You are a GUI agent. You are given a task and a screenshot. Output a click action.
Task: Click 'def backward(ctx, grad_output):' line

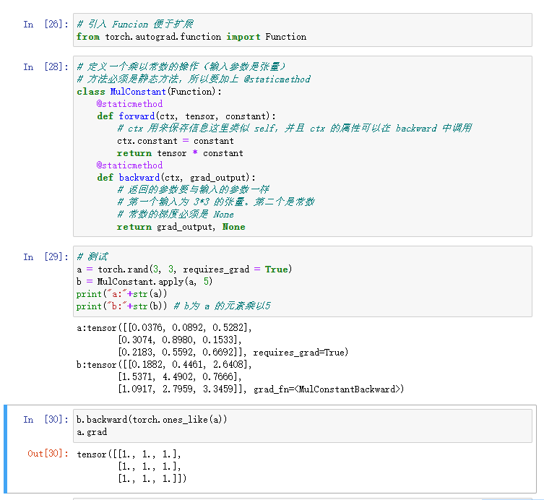176,178
